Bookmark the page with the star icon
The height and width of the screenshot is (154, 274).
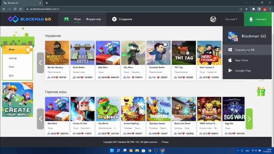(x=247, y=9)
